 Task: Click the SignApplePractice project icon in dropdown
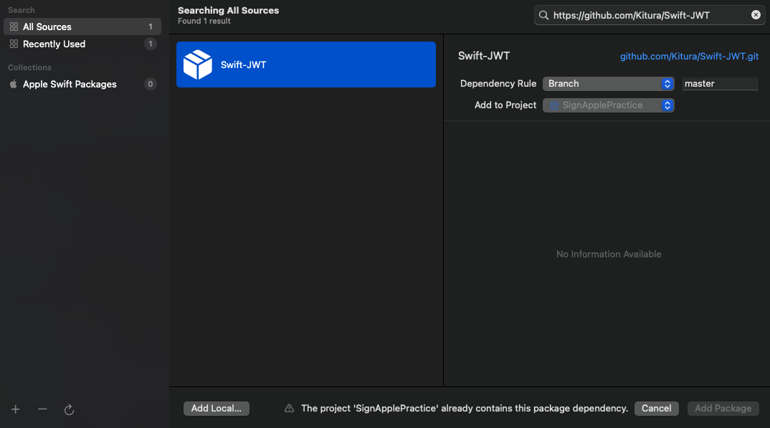(554, 105)
